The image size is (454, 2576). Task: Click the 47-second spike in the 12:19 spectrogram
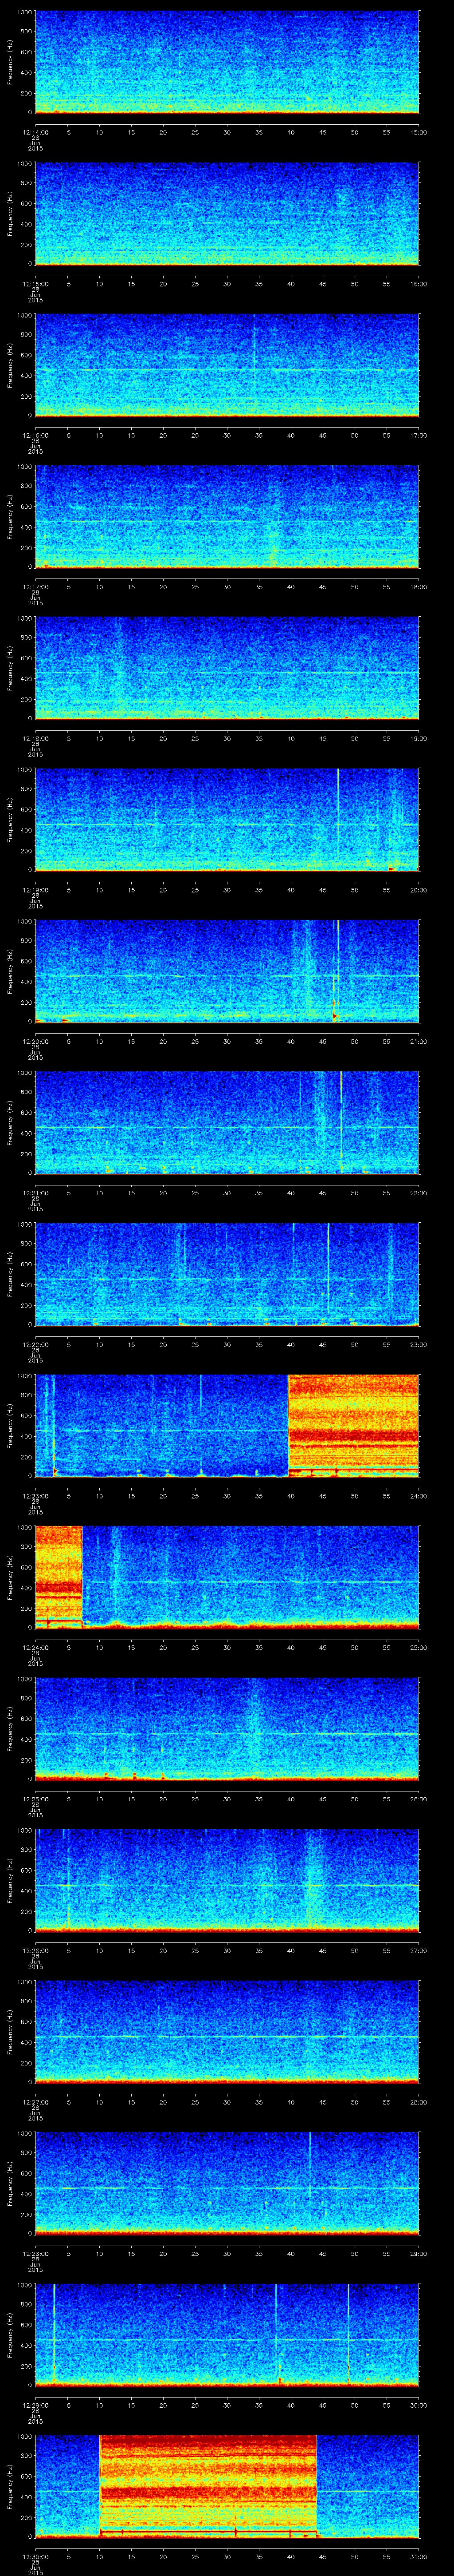pyautogui.click(x=338, y=818)
